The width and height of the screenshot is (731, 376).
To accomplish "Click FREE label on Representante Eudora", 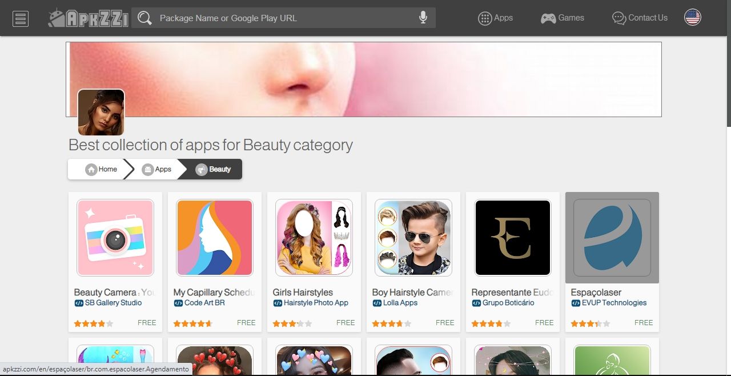I will pos(544,323).
